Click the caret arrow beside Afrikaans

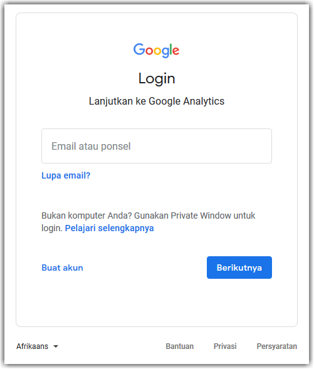56,346
